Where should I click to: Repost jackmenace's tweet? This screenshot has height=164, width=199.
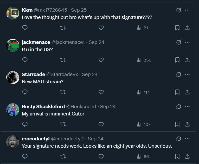tap(63, 60)
